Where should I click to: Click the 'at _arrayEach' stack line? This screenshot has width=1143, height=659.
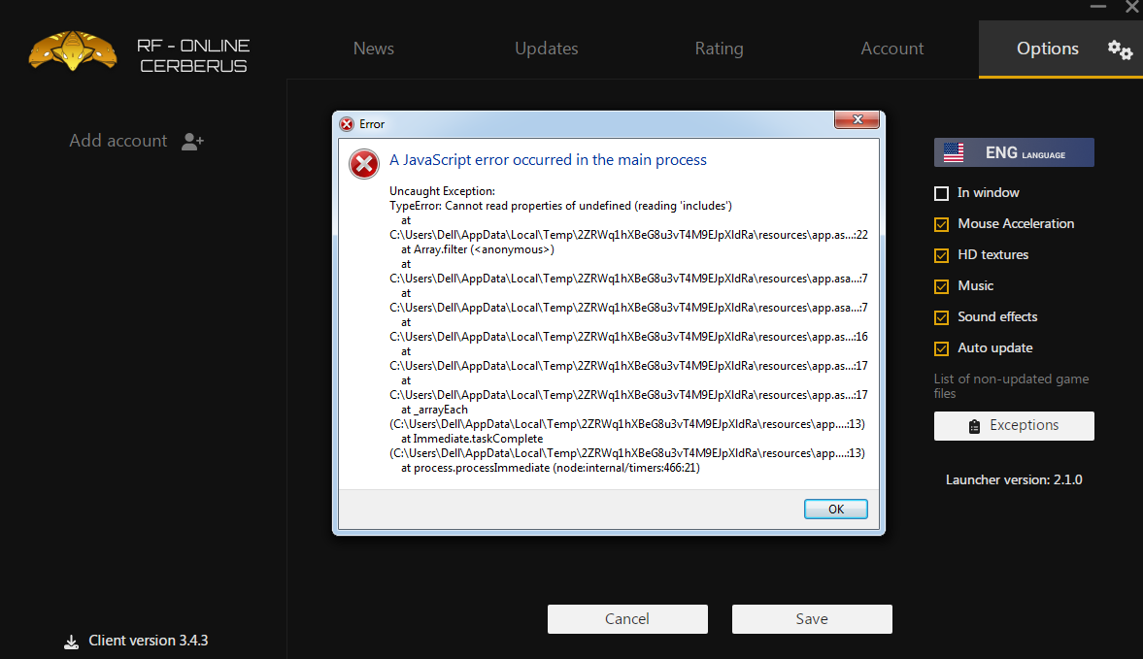[x=434, y=410]
